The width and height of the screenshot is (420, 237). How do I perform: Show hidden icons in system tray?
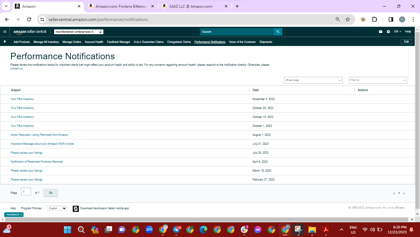click(x=341, y=230)
